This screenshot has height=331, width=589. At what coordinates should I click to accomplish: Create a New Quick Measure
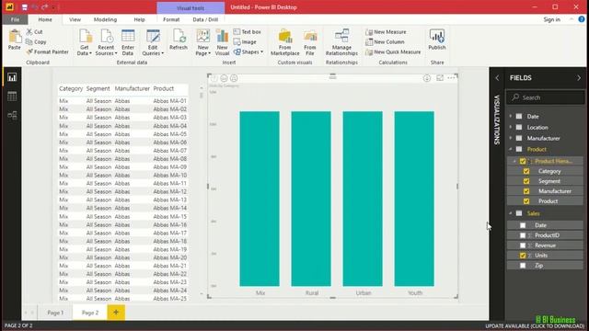[393, 52]
